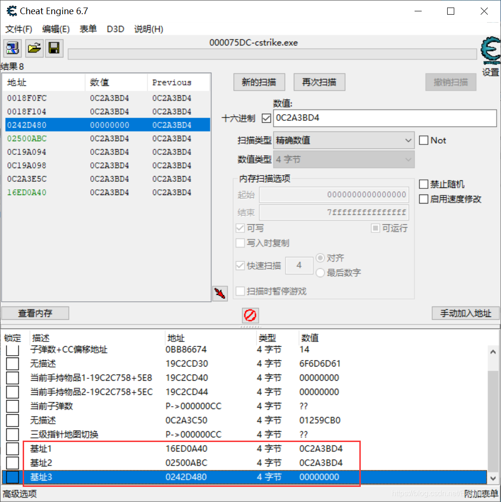This screenshot has height=502, width=501.
Task: Toggle lock checkbox for 基址1
Action: click(x=12, y=449)
